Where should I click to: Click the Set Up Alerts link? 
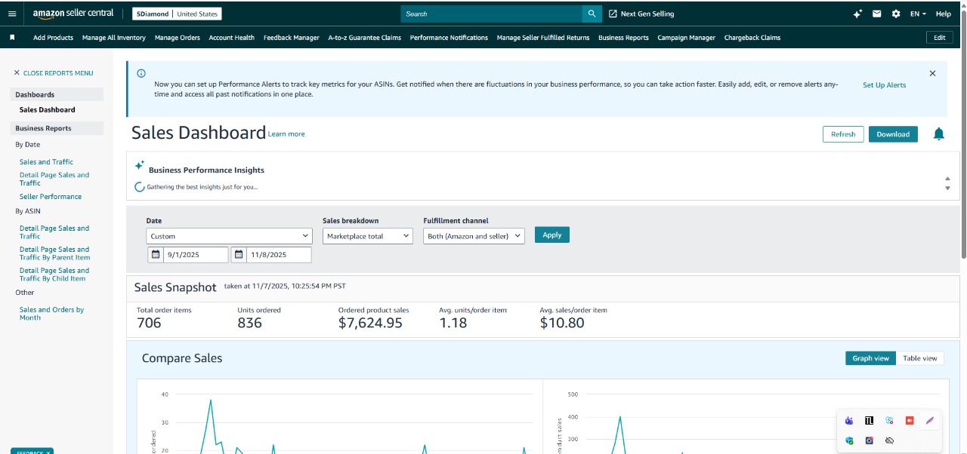pyautogui.click(x=884, y=85)
